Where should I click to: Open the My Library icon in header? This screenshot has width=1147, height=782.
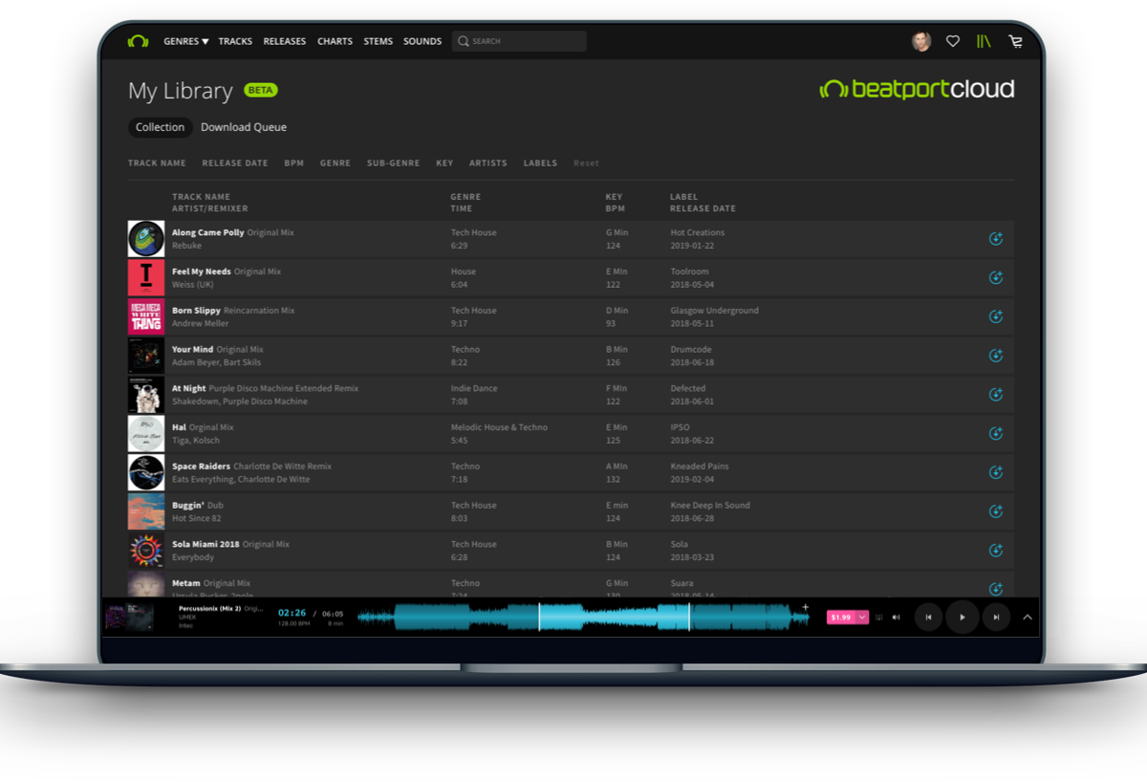[x=984, y=41]
